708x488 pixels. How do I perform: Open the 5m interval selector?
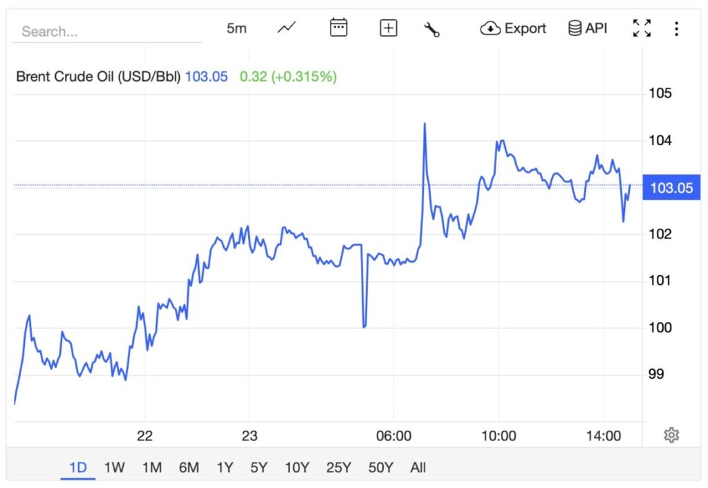(x=236, y=28)
